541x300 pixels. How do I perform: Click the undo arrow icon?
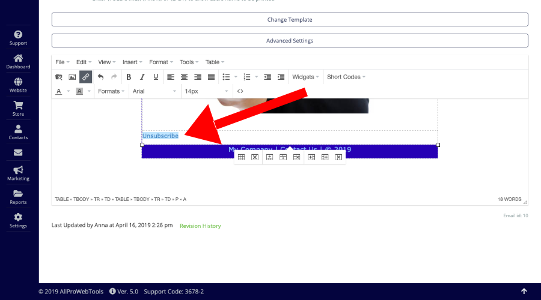100,77
